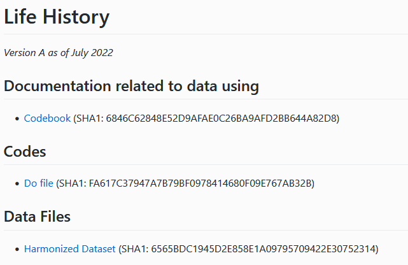The image size is (408, 265).
Task: Click the Version A as of July 2022 text
Action: click(x=59, y=53)
